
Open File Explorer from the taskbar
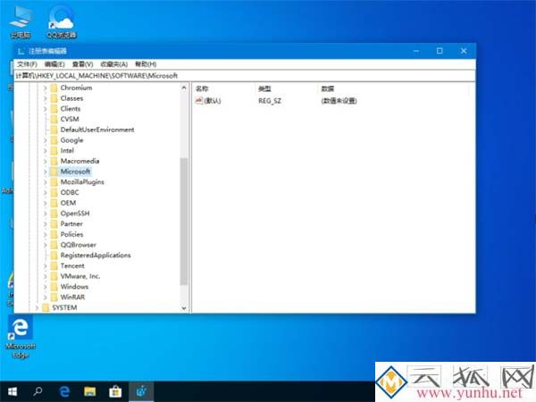point(90,391)
